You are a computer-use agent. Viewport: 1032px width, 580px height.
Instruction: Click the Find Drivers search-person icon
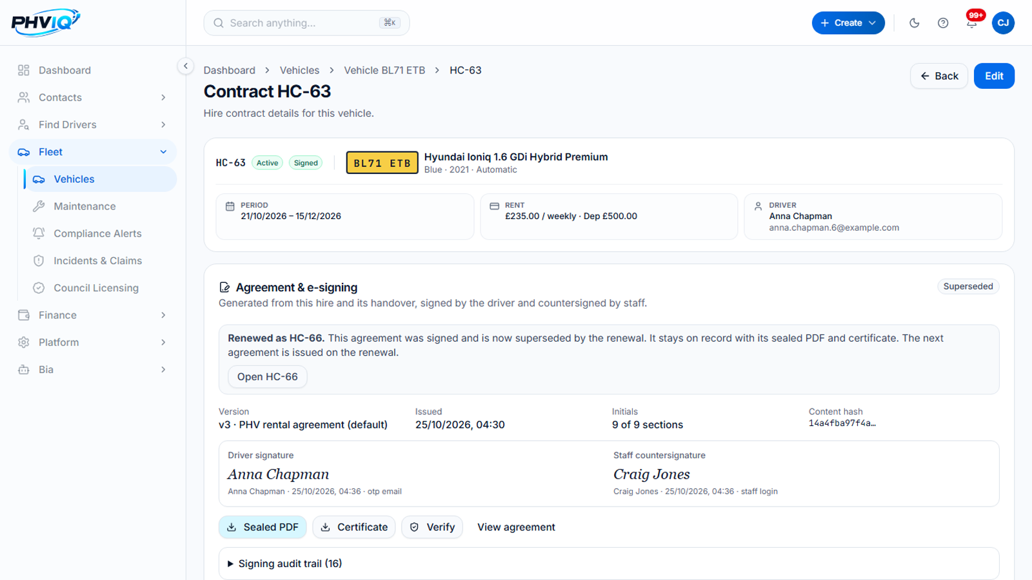pyautogui.click(x=24, y=124)
